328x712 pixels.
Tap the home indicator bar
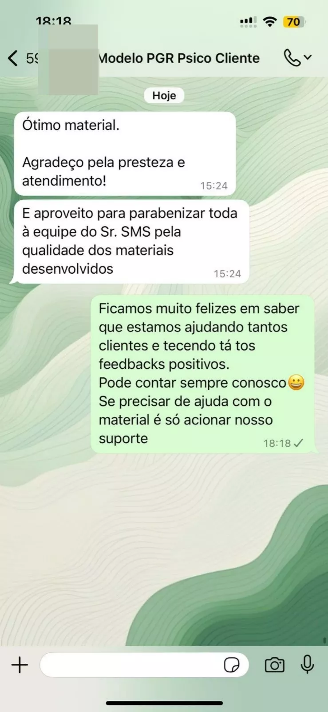(x=164, y=704)
